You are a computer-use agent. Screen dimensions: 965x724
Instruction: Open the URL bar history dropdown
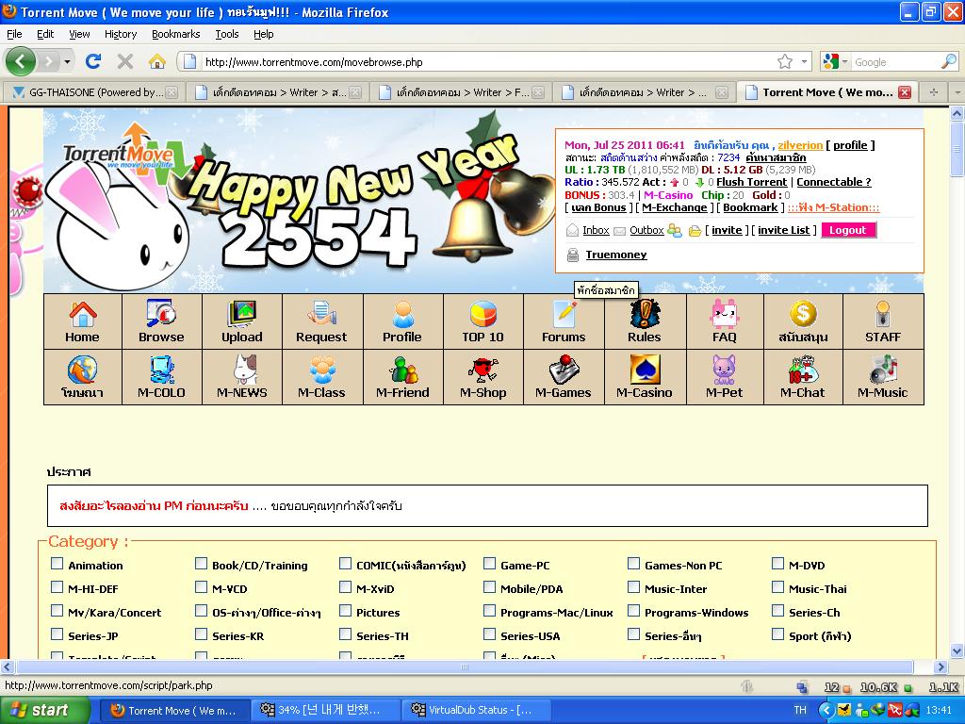point(804,61)
